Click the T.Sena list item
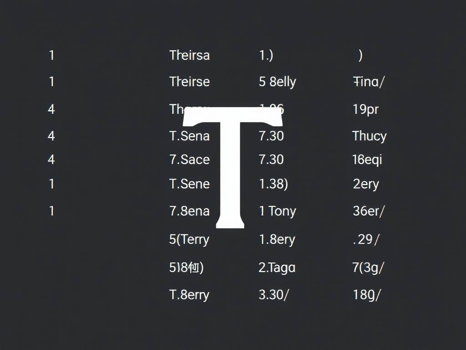 pos(190,136)
